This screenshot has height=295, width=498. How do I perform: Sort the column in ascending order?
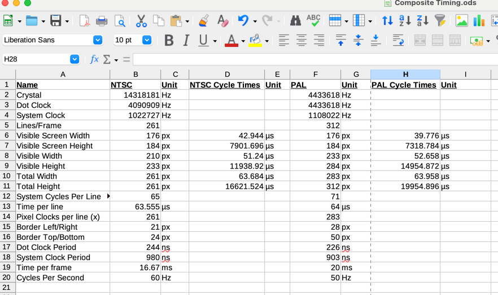pyautogui.click(x=405, y=21)
